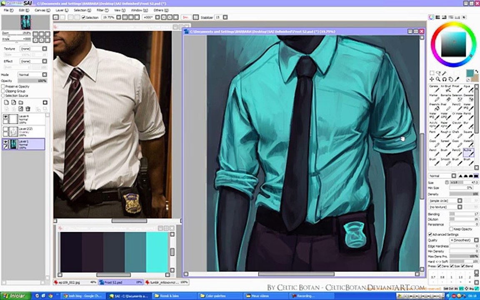The height and width of the screenshot is (300, 480).
Task: Toggle the Selection checkbox in toolbar
Action: tap(83, 17)
